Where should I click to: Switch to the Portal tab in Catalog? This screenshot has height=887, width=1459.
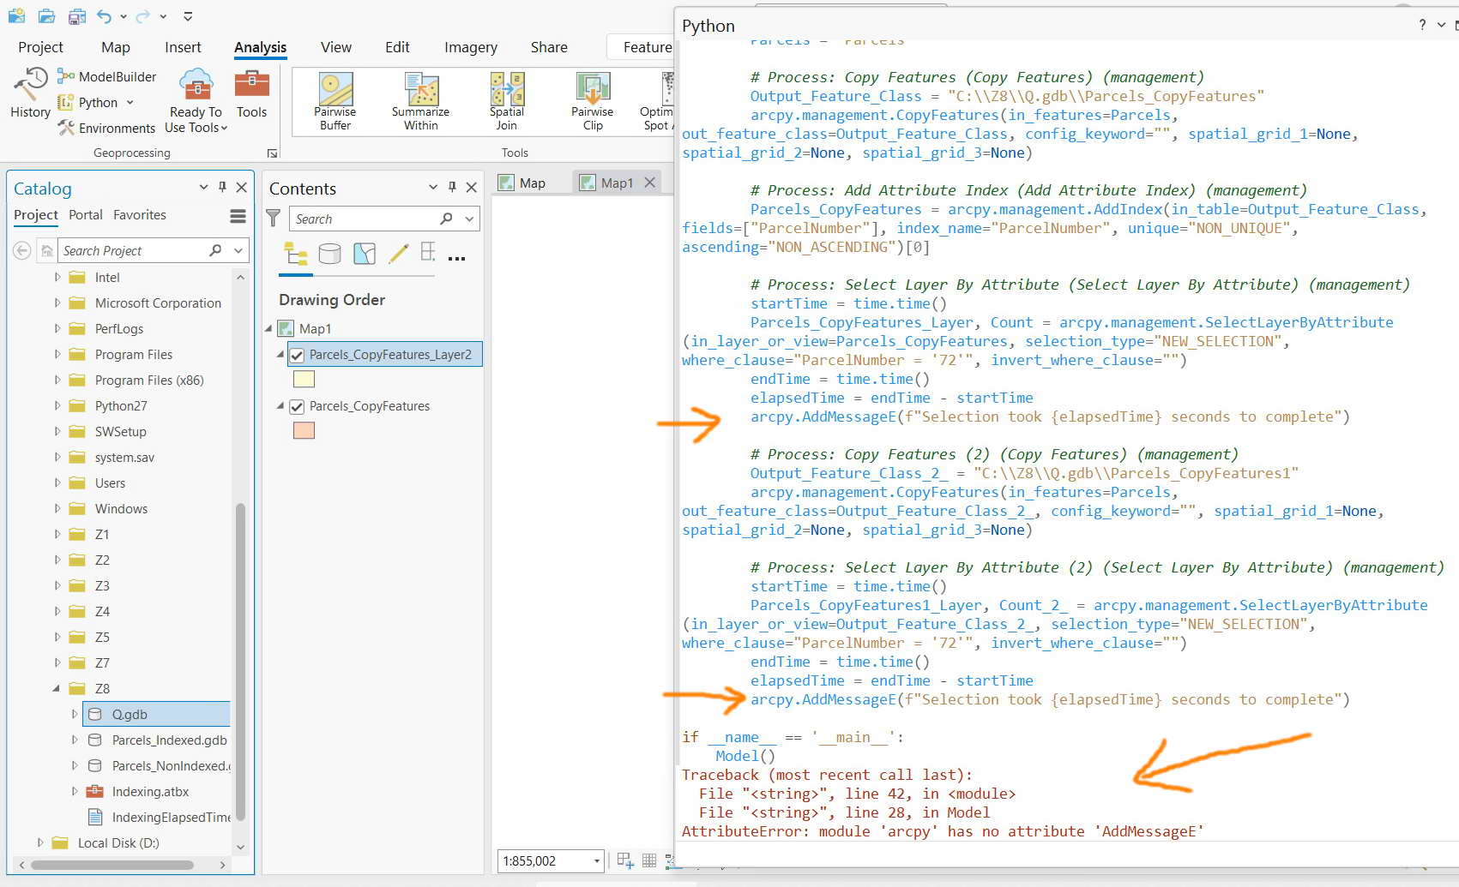pyautogui.click(x=85, y=214)
